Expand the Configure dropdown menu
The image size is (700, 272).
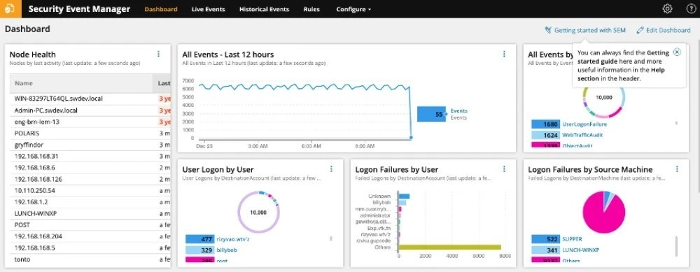[353, 9]
